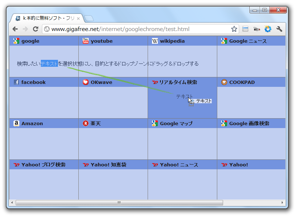
Task: Click the scrollbar left arrow
Action: coord(12,202)
